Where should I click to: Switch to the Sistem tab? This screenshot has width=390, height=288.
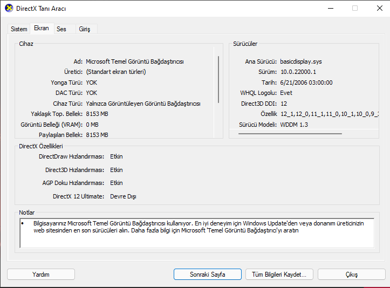tap(19, 29)
